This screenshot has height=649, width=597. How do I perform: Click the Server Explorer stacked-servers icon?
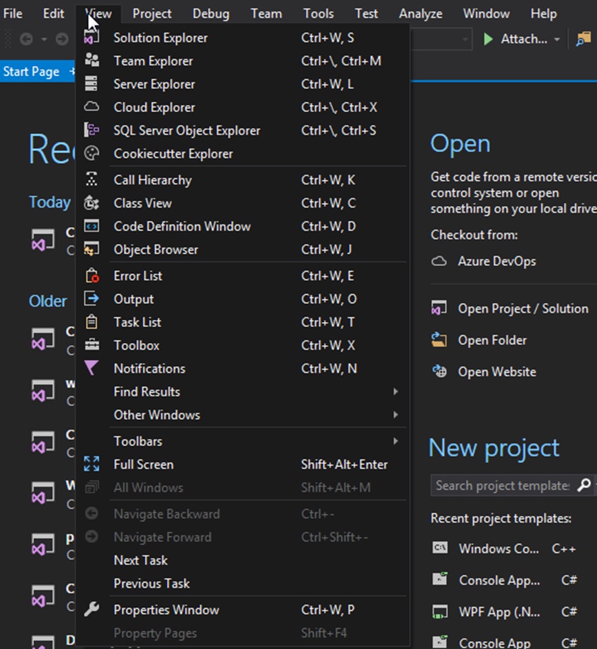click(x=91, y=84)
